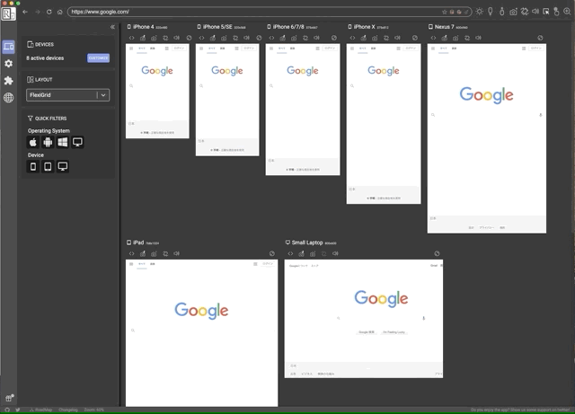Take screenshot of all devices camera icon
The height and width of the screenshot is (414, 575).
513,12
